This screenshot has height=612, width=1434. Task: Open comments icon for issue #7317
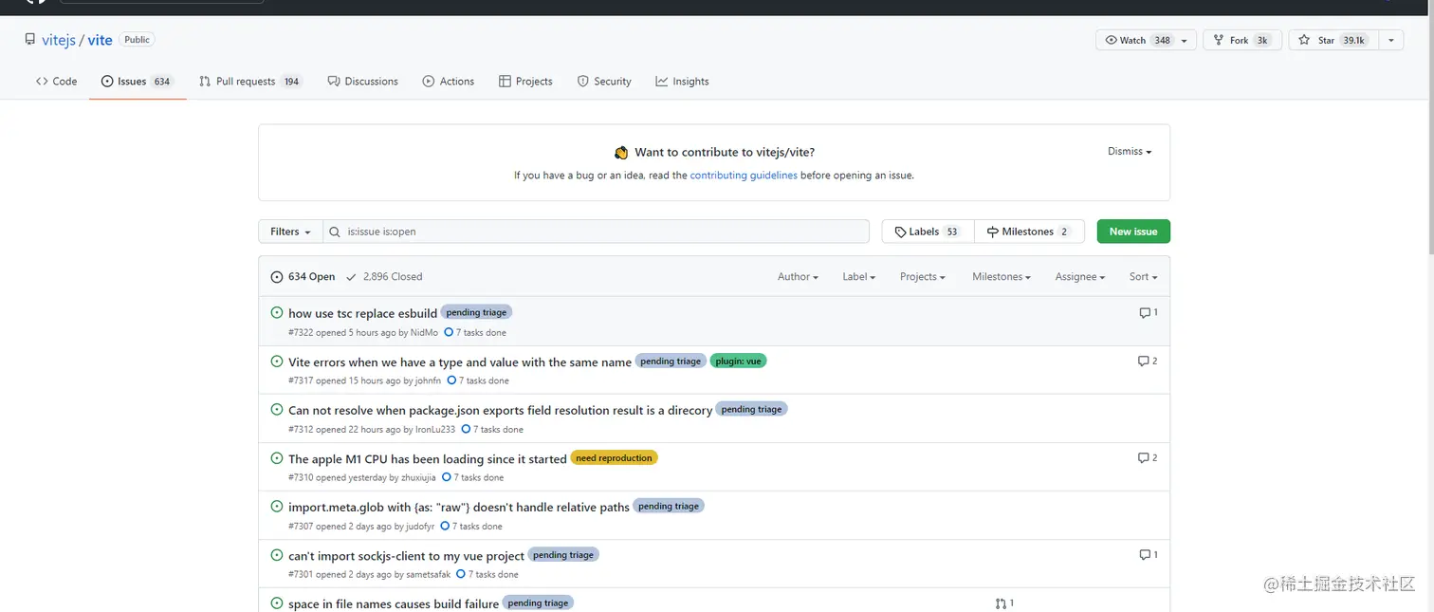pos(1148,361)
